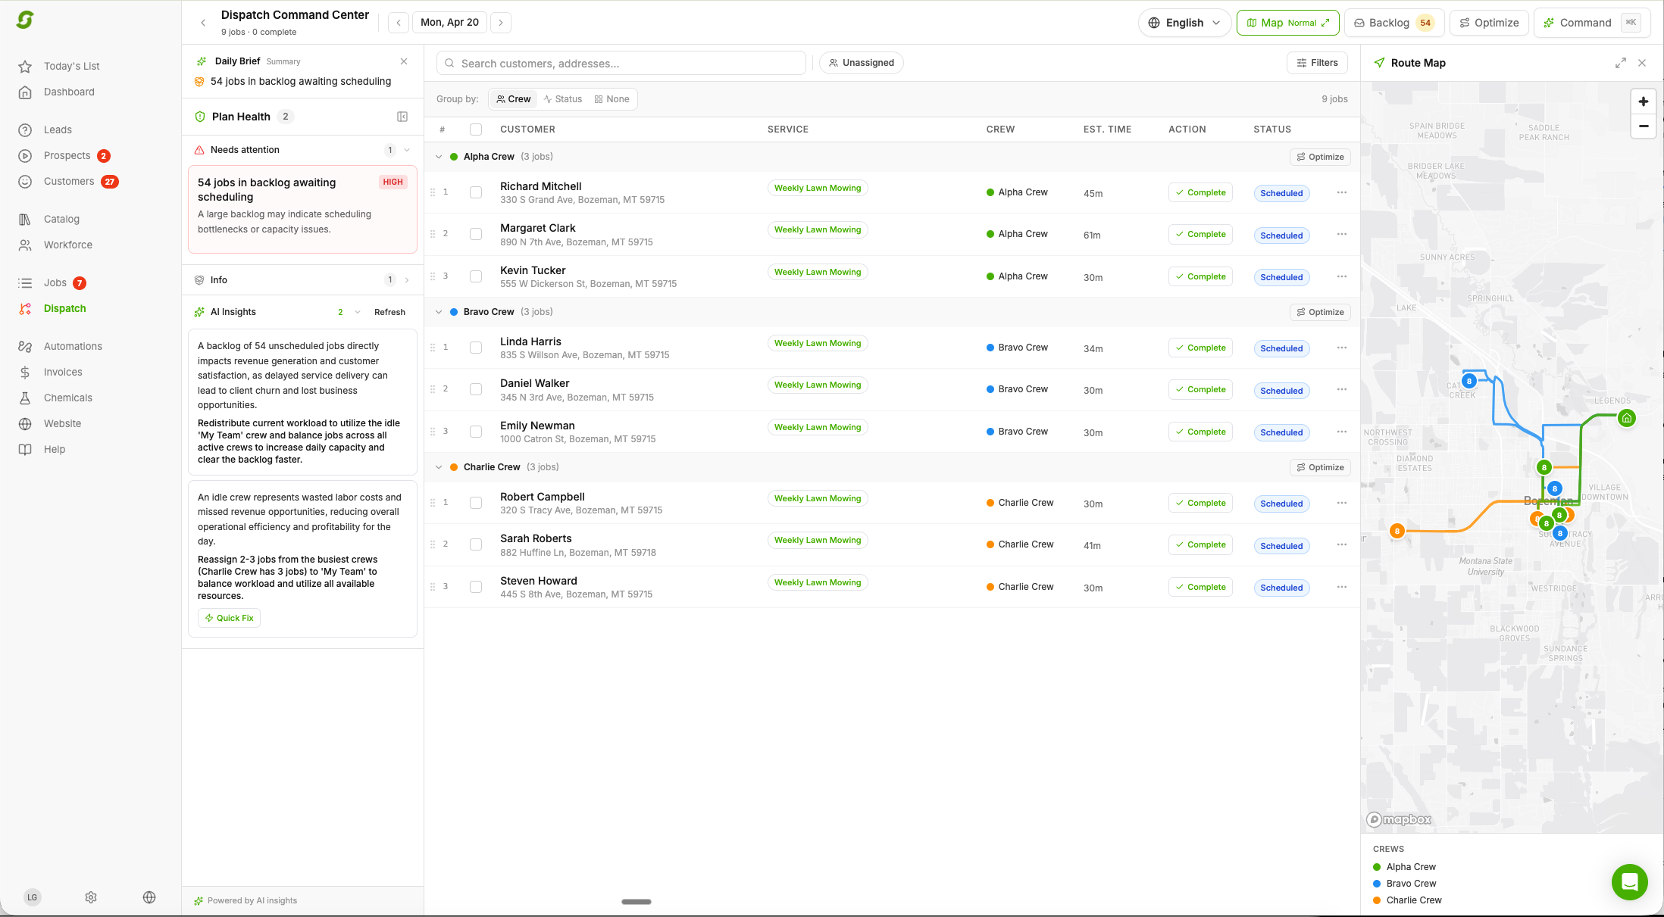Mark Linda Harris job Complete
Image resolution: width=1664 pixels, height=917 pixels.
[1200, 348]
